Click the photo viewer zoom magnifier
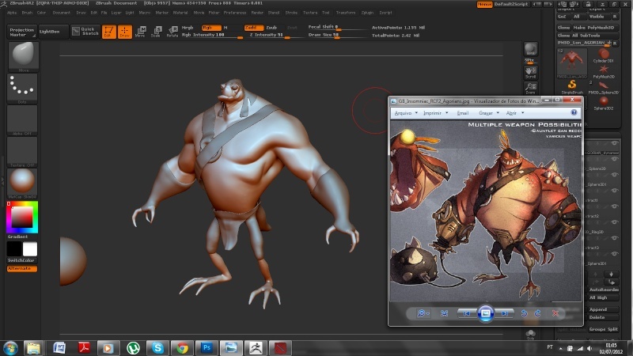633x356 pixels. point(423,313)
